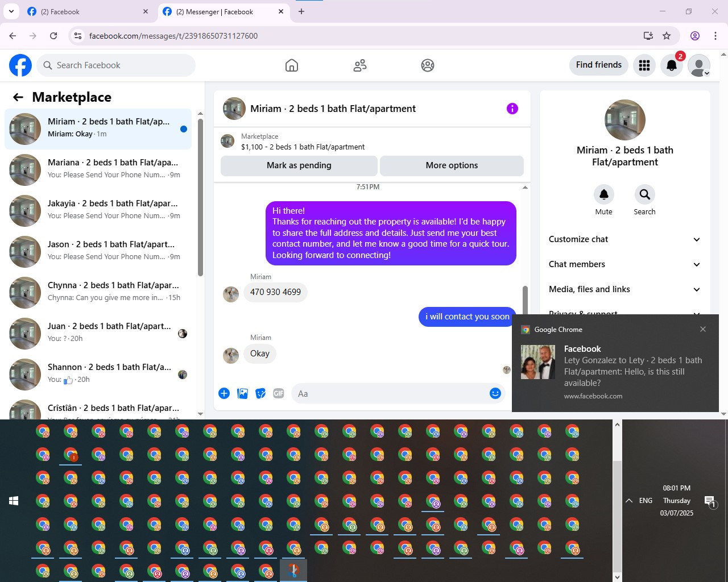The height and width of the screenshot is (582, 728).
Task: Open the Friends icon in top bar
Action: pos(360,65)
